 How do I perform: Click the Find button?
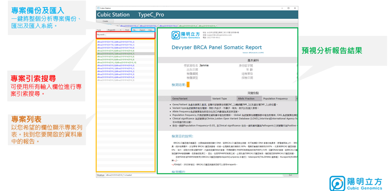tap(127, 30)
